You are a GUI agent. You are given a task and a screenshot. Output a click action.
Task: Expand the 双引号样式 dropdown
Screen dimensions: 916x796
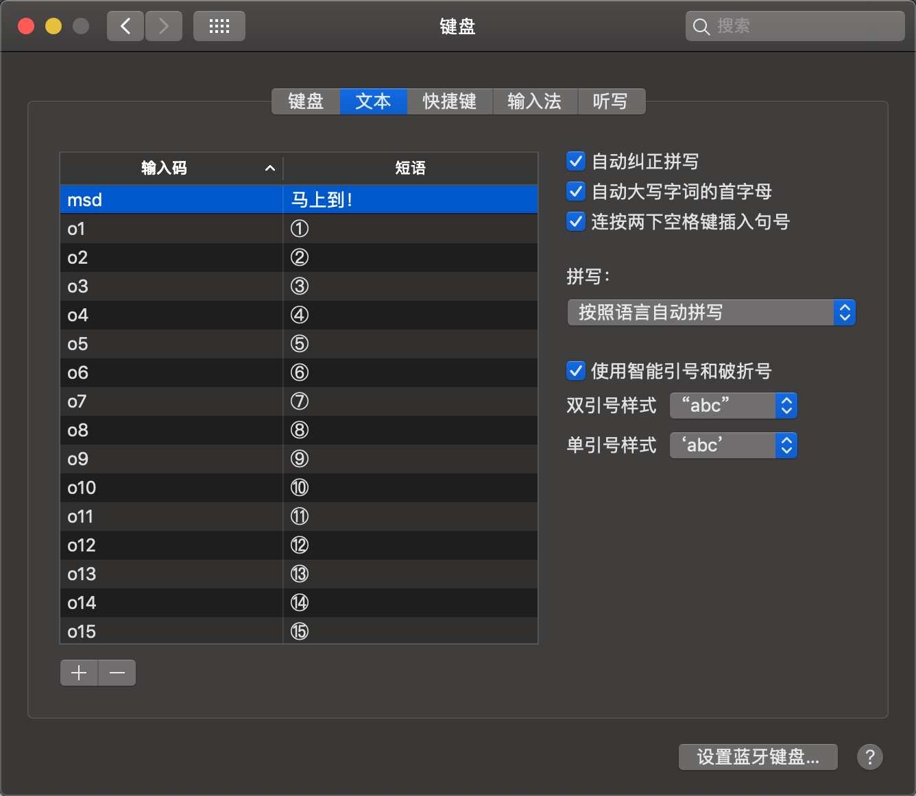click(x=733, y=406)
